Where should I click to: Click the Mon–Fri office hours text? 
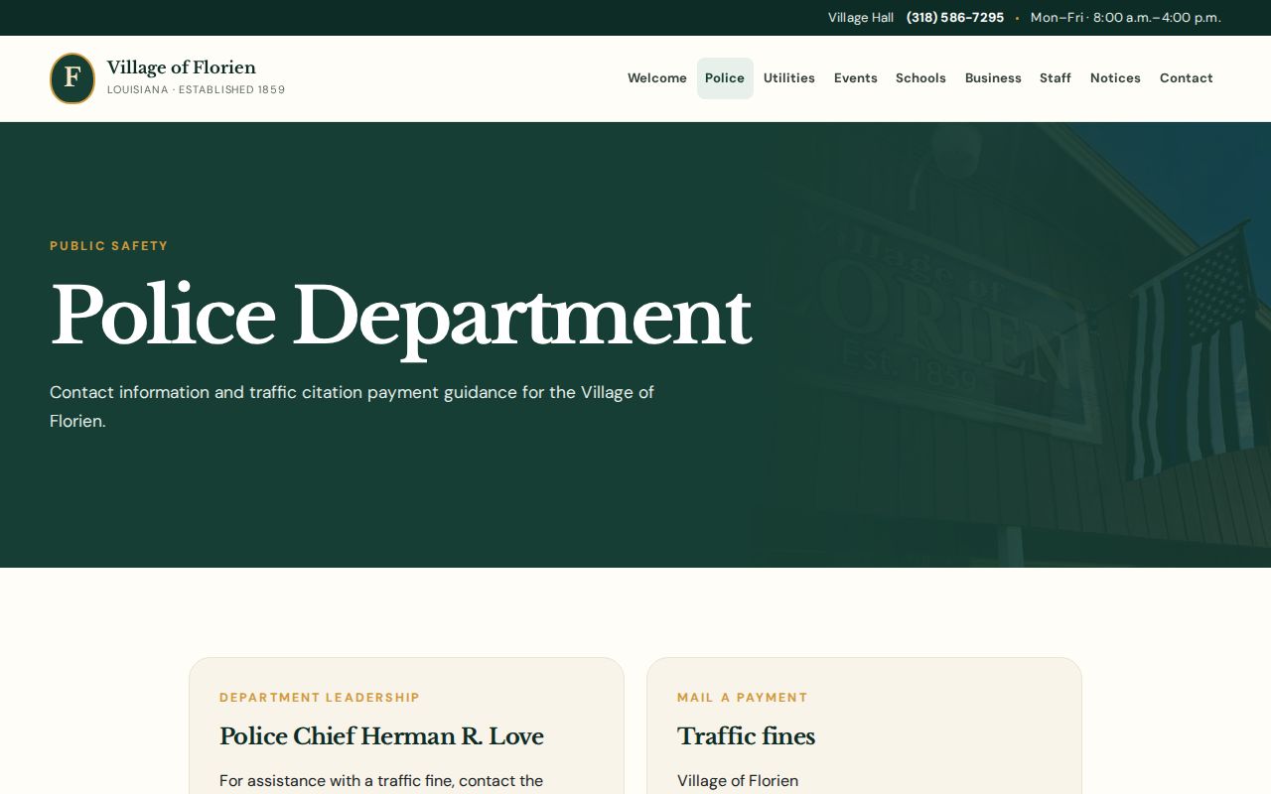[1126, 18]
